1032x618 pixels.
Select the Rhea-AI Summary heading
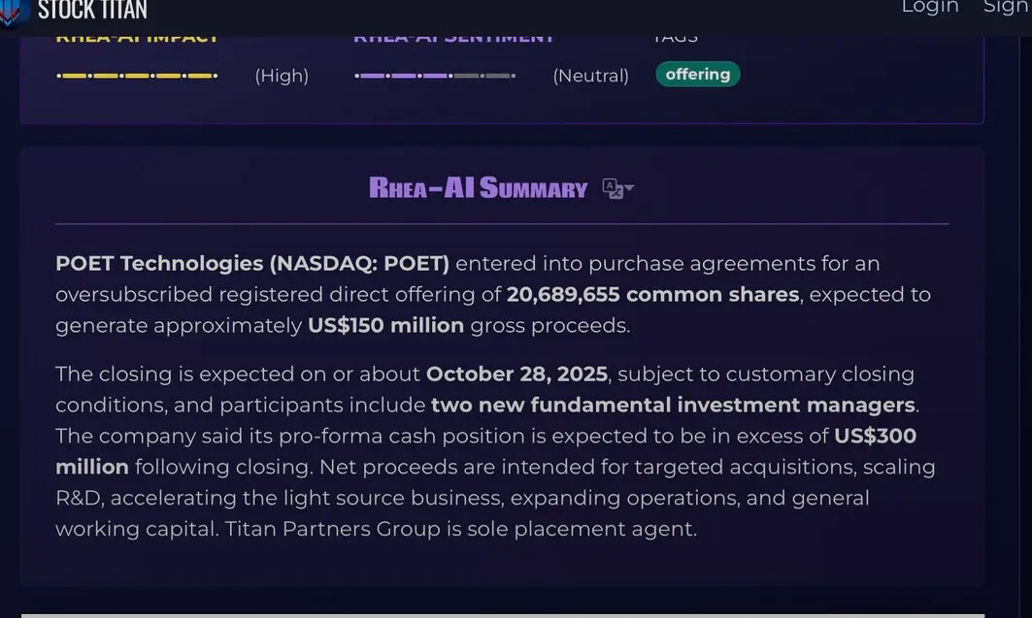pos(478,188)
